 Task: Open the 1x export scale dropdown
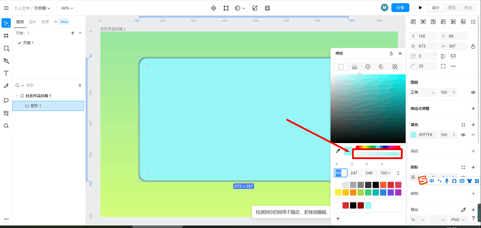coord(418,220)
